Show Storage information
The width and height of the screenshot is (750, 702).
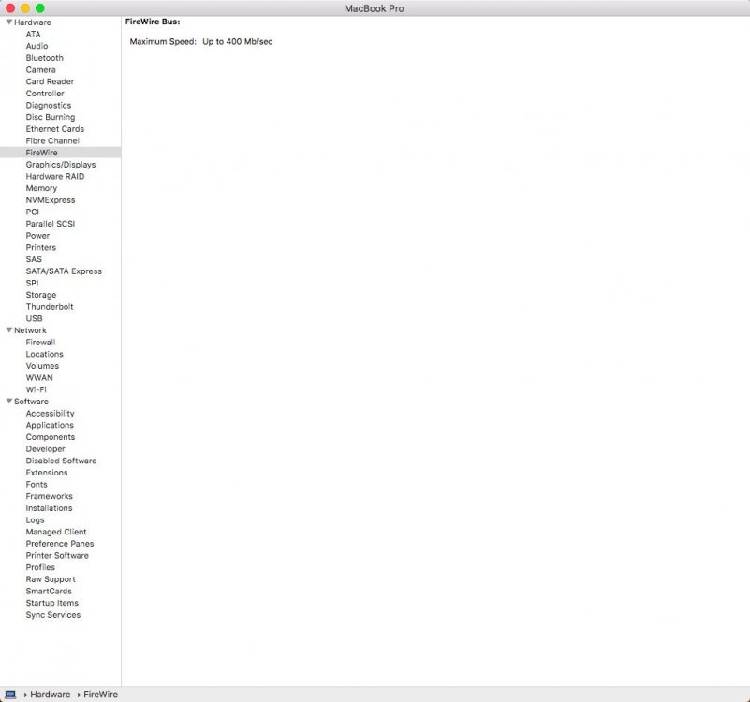pos(40,295)
